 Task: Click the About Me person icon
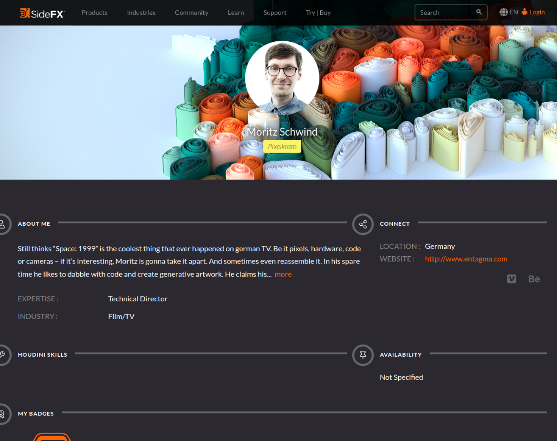[x=2, y=224]
